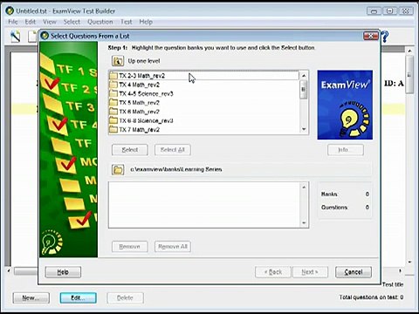Click the selected banks list scroll up arrow
This screenshot has width=419, height=314.
(x=304, y=187)
